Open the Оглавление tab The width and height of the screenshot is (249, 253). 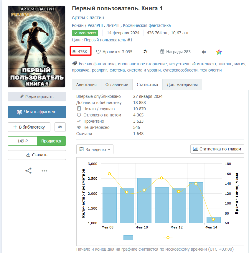(x=117, y=85)
